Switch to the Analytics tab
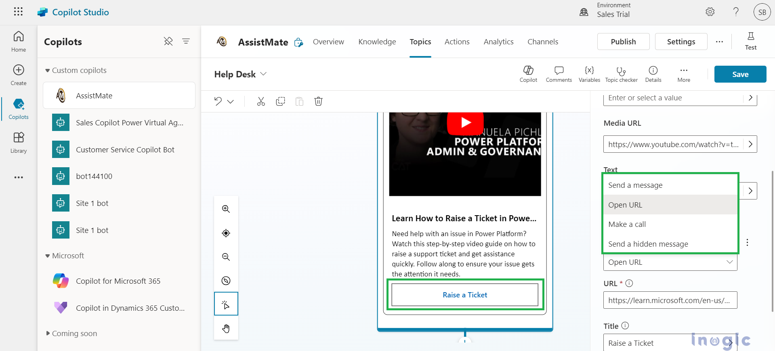Viewport: 775px width, 351px height. (x=498, y=42)
